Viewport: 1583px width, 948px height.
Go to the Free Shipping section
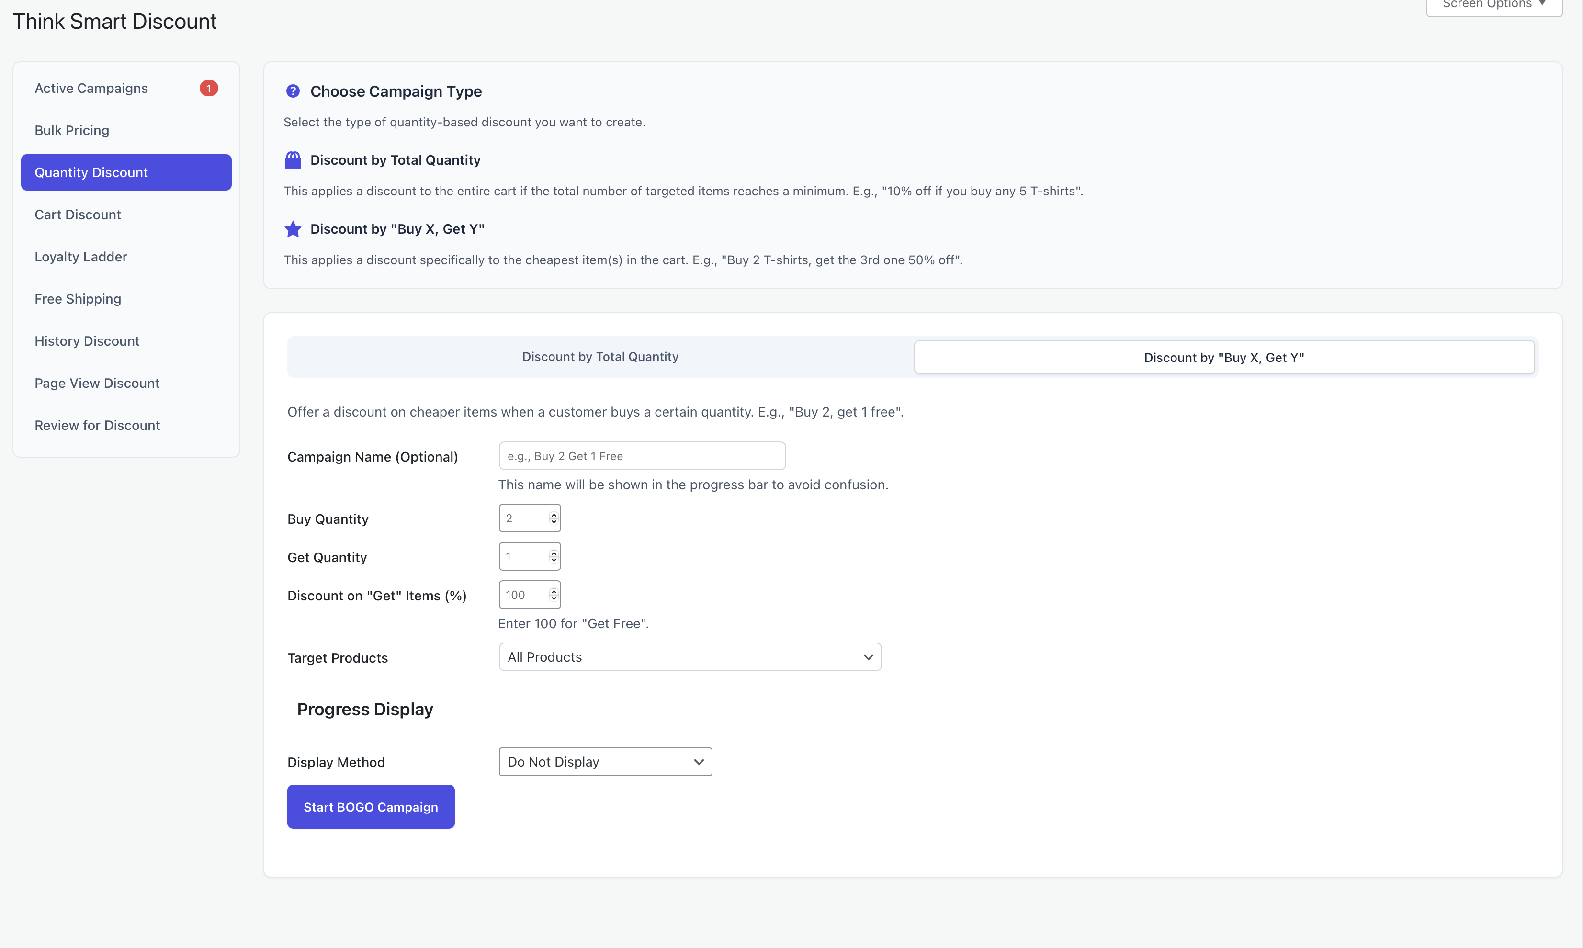click(x=77, y=298)
